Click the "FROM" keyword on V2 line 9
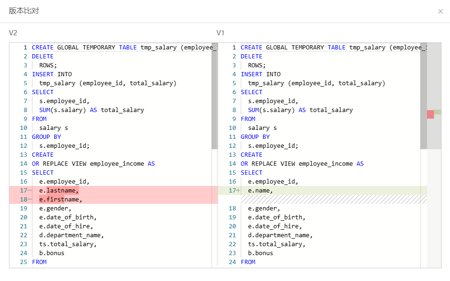 point(39,119)
